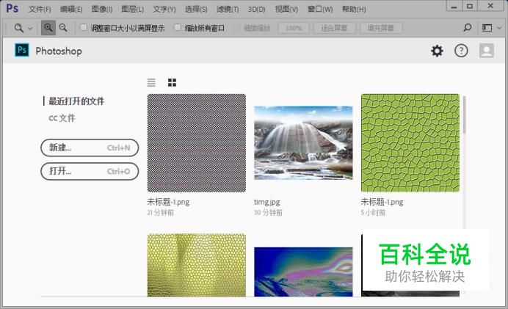508x309 pixels.
Task: Click the recent files vertical scrollbar
Action: [x=464, y=115]
